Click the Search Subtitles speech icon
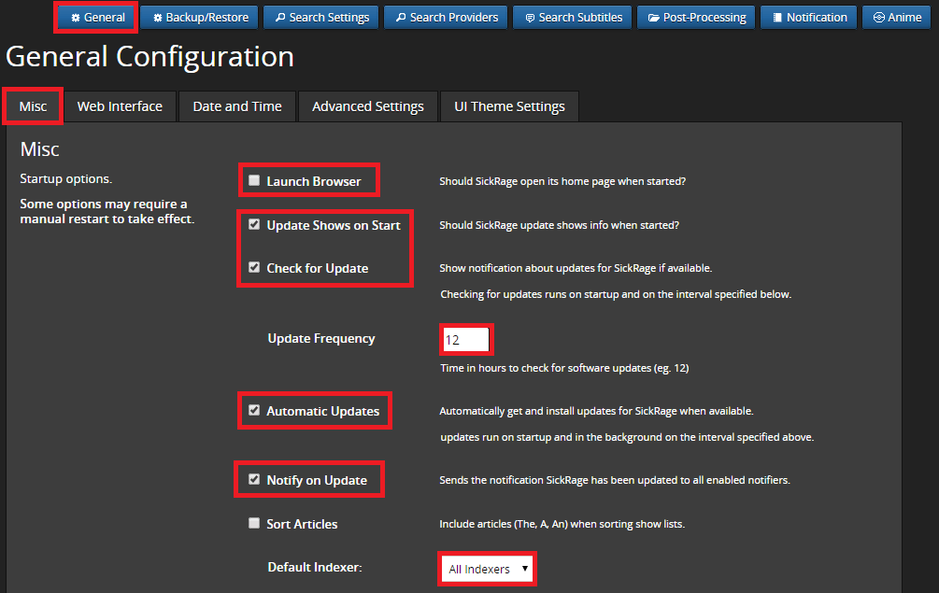The height and width of the screenshot is (593, 939). pyautogui.click(x=530, y=18)
